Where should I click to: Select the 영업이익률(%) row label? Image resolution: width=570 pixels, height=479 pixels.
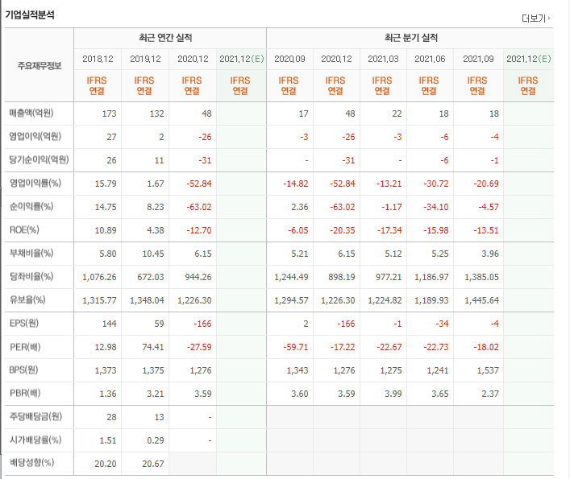(x=35, y=183)
